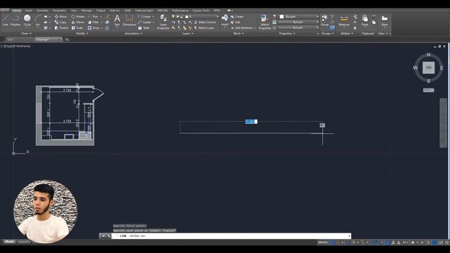Toggle polar tracking in status bar

(353, 242)
